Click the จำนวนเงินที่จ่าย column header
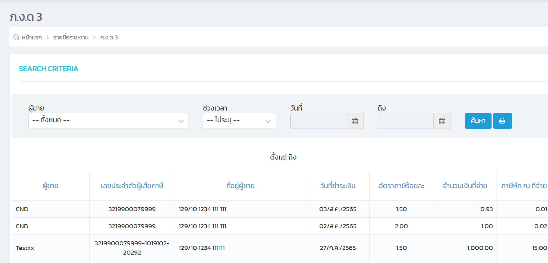The height and width of the screenshot is (263, 548). click(465, 186)
